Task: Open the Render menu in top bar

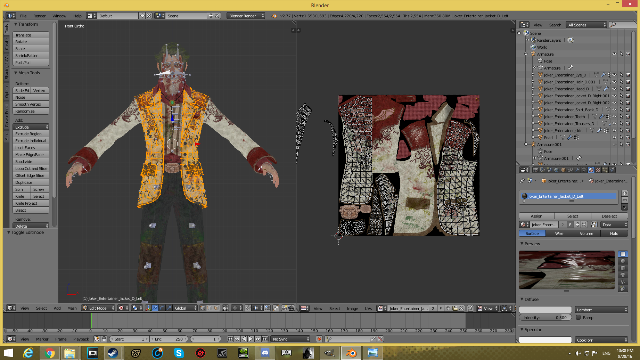Action: tap(39, 16)
